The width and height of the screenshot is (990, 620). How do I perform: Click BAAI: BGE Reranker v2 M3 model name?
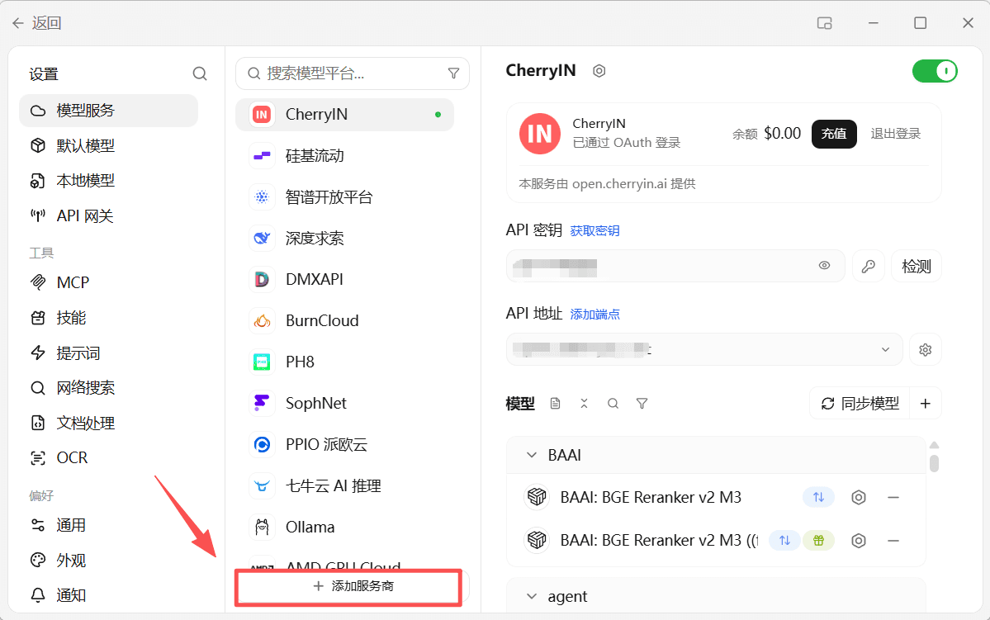[651, 498]
